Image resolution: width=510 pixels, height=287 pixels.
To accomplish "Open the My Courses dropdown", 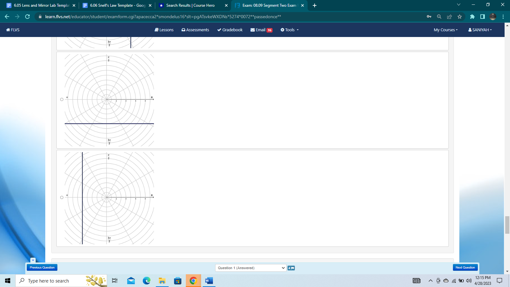I will click(x=445, y=30).
